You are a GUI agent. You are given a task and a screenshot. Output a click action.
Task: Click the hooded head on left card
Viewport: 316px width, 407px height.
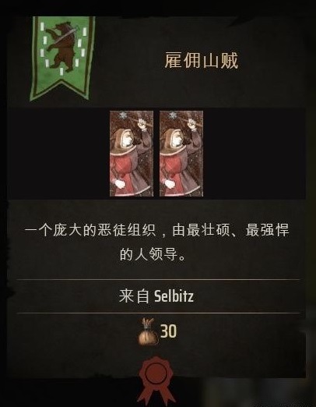pyautogui.click(x=124, y=138)
